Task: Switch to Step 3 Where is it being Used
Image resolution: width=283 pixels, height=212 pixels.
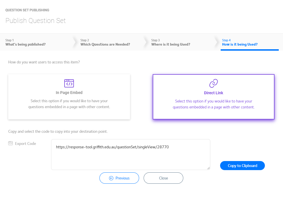Action: point(171,42)
